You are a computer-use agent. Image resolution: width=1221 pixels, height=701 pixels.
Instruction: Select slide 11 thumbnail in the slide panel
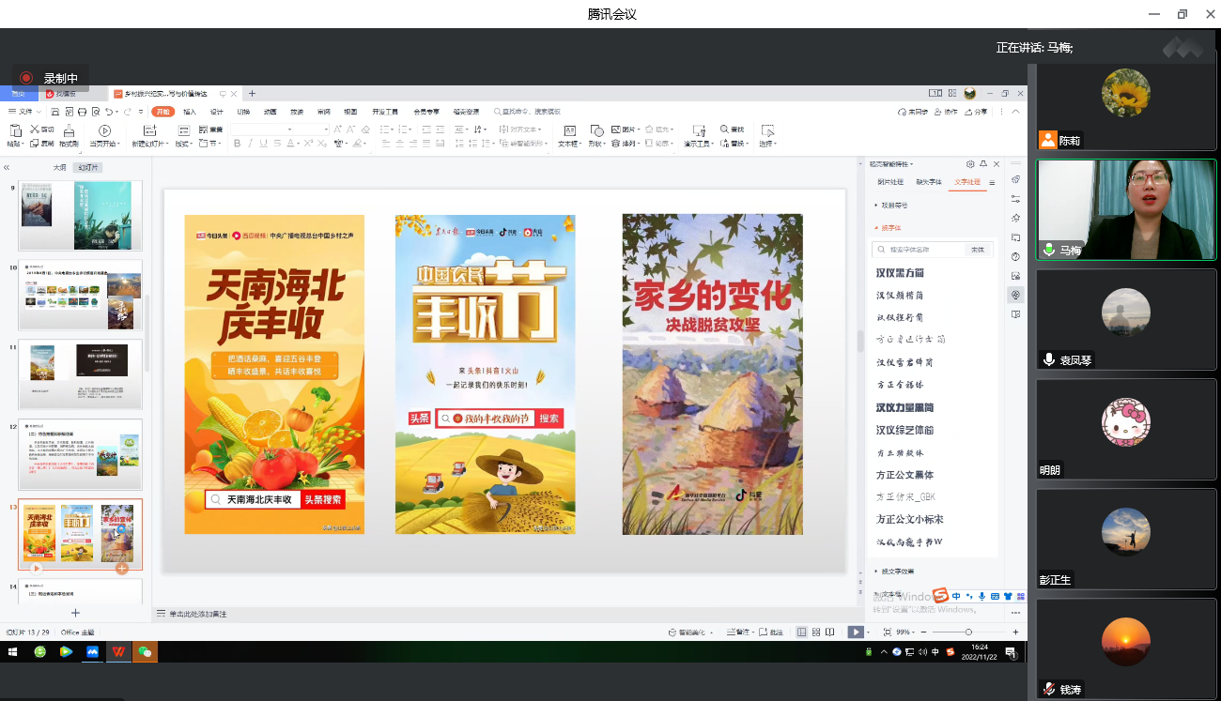tap(80, 373)
